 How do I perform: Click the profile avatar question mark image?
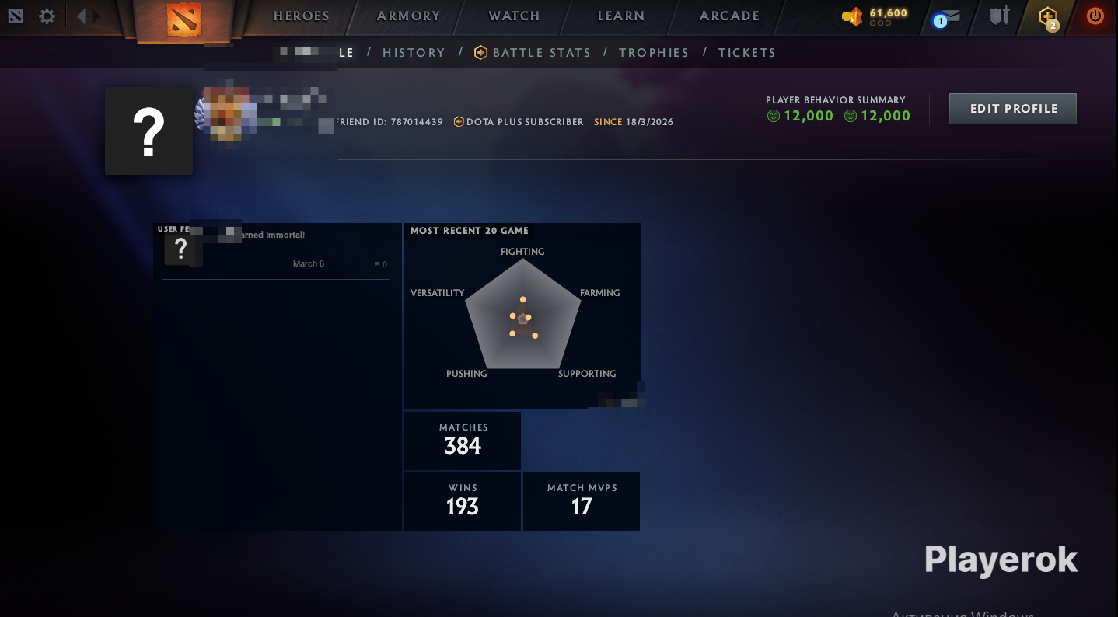pyautogui.click(x=148, y=131)
